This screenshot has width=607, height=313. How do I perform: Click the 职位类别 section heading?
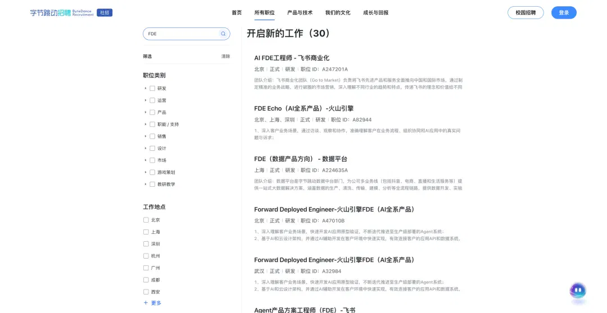pyautogui.click(x=155, y=75)
